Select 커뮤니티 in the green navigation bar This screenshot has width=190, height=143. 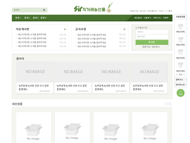[x=157, y=18]
